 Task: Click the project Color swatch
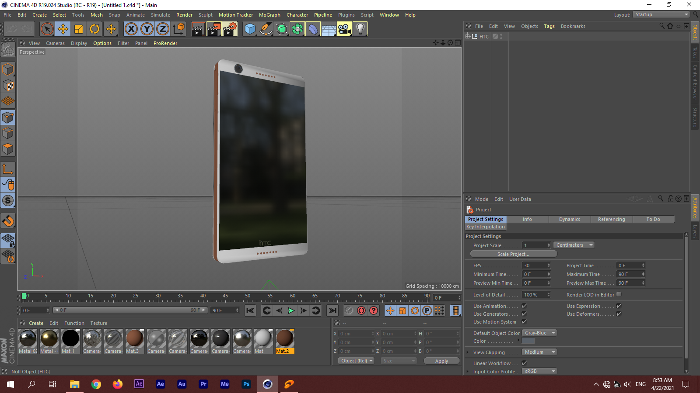528,341
